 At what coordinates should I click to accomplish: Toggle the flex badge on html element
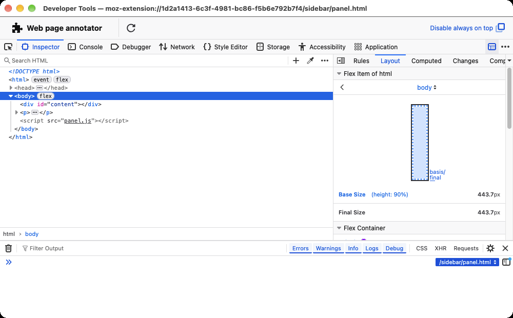62,79
